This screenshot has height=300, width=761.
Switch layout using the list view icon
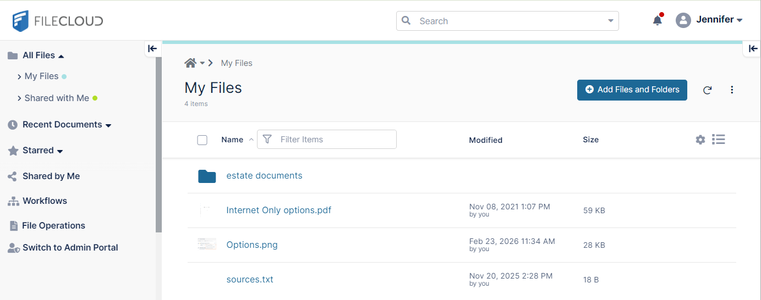coord(718,140)
